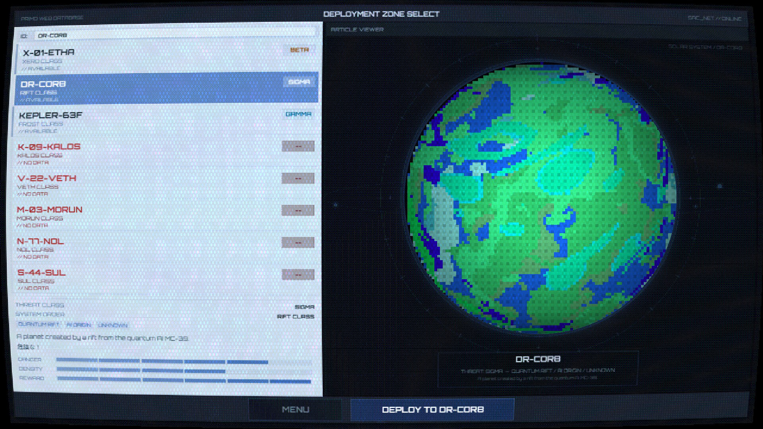Click the SIGMA threat badge on OR-COR8
Image resolution: width=763 pixels, height=429 pixels.
pyautogui.click(x=299, y=82)
